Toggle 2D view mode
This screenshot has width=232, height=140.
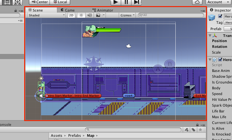point(71,15)
